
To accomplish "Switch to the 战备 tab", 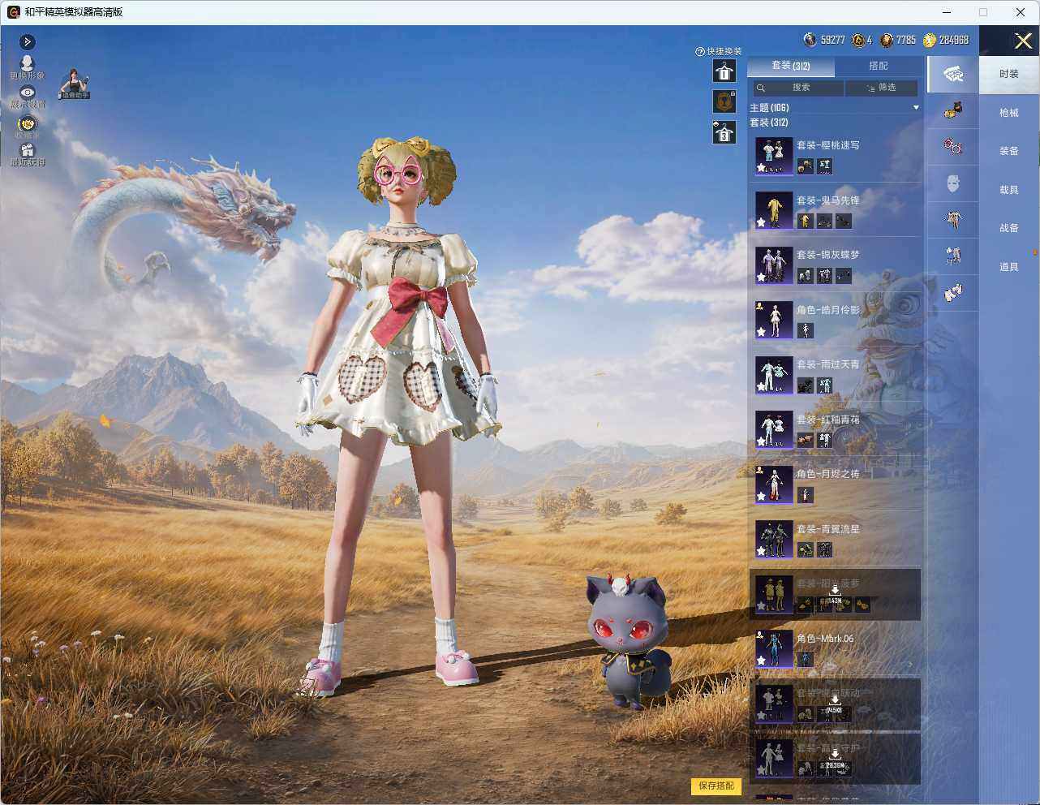I will [x=1009, y=228].
